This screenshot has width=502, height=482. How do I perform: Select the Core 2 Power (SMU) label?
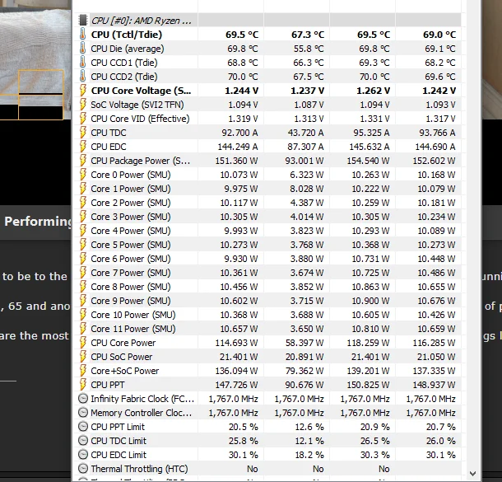tap(131, 203)
